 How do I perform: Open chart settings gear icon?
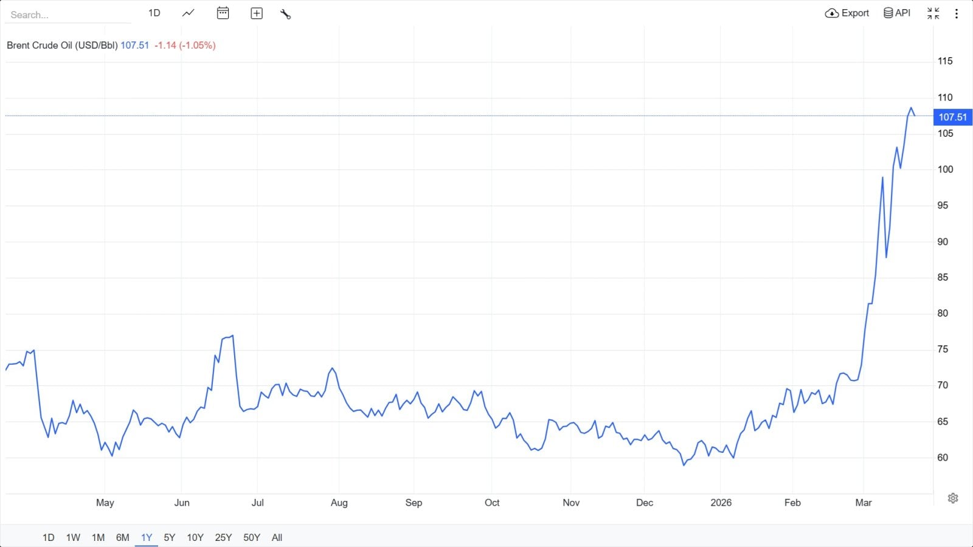coord(953,498)
